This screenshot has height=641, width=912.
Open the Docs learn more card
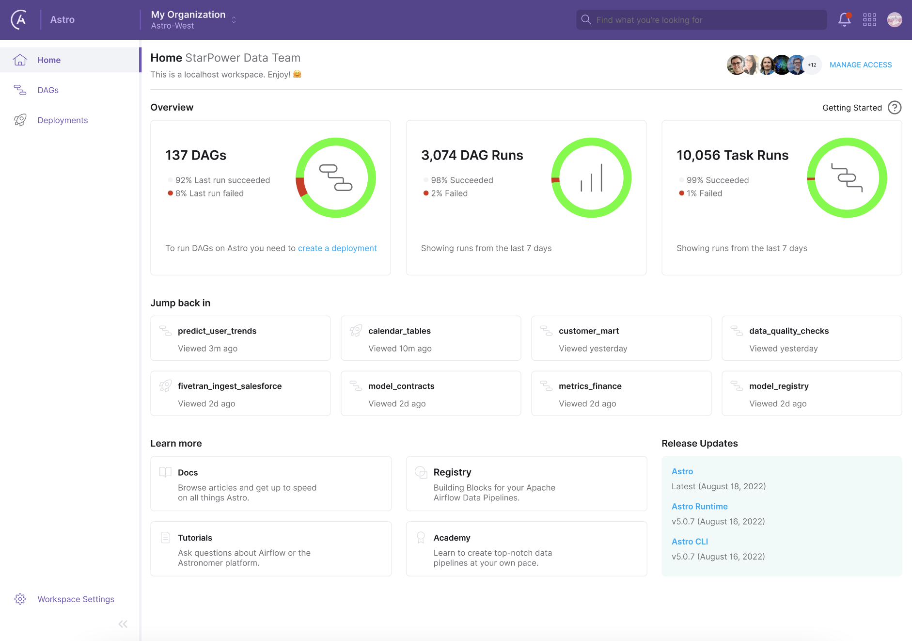pyautogui.click(x=270, y=483)
